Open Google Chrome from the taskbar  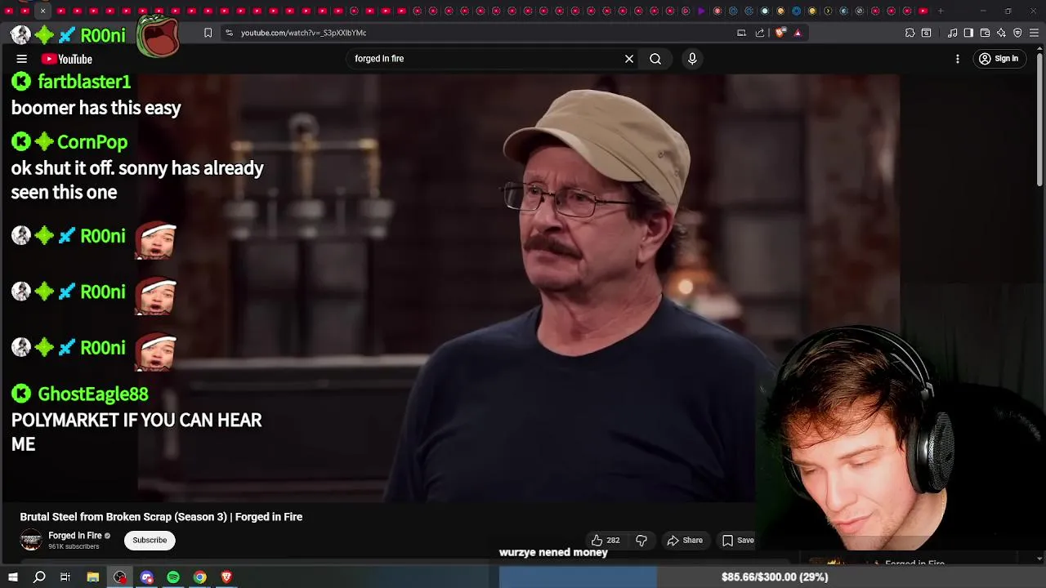pyautogui.click(x=199, y=577)
